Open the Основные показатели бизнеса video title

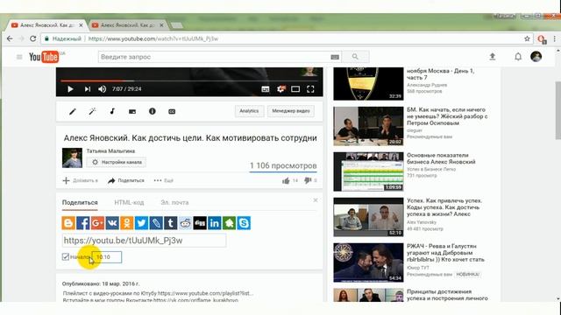[x=441, y=158]
